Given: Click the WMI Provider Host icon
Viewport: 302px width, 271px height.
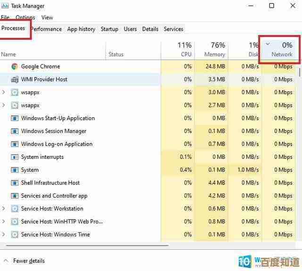Looking at the screenshot, I should click(15, 79).
